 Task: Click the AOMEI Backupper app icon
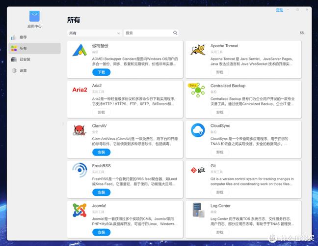(x=79, y=50)
